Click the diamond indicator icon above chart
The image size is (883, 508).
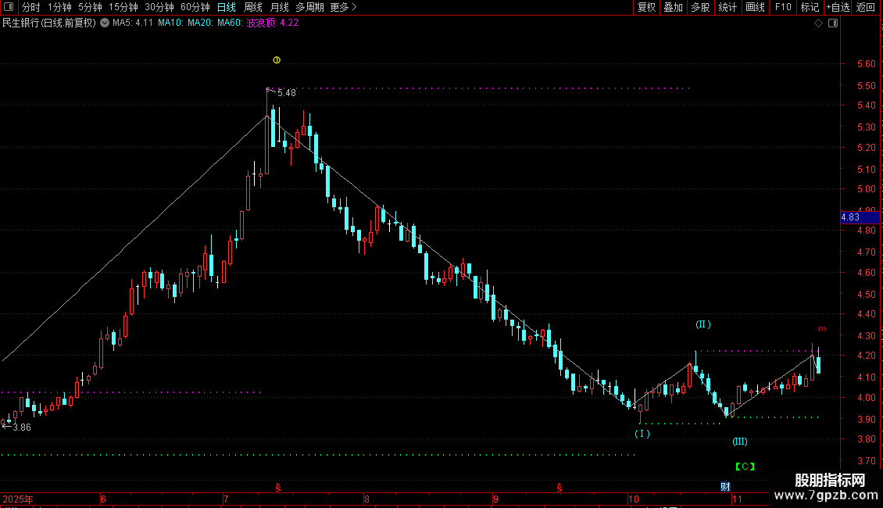[x=818, y=23]
